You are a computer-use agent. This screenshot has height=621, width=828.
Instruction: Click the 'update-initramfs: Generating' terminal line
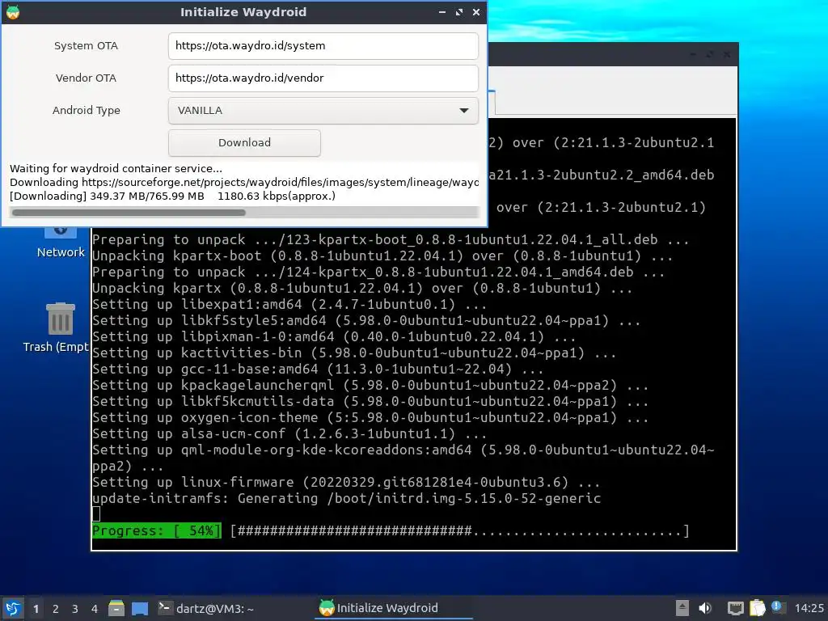click(346, 498)
